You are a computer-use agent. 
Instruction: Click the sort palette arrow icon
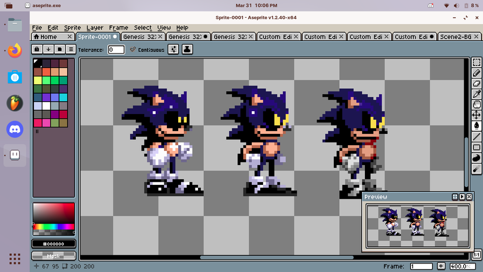[x=48, y=49]
